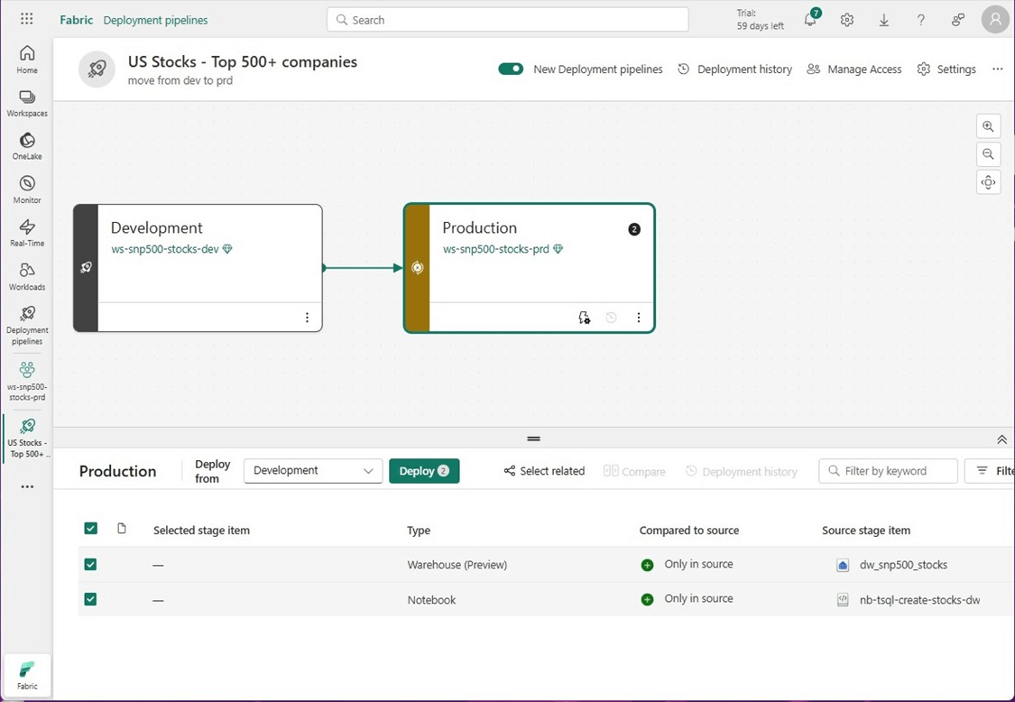This screenshot has width=1015, height=702.
Task: Click the Fabric breadcrumb link
Action: pos(77,20)
